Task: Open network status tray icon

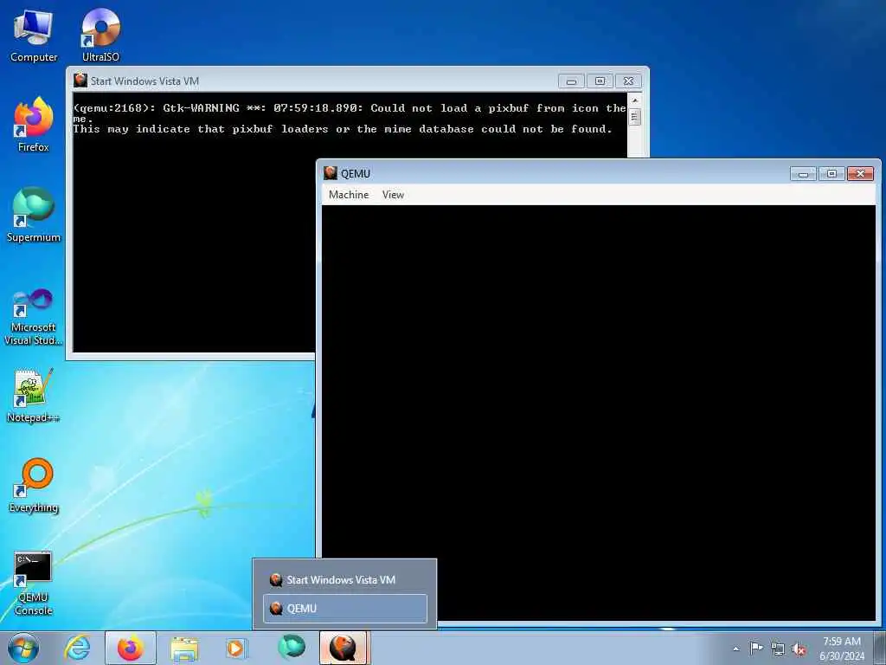Action: point(778,649)
